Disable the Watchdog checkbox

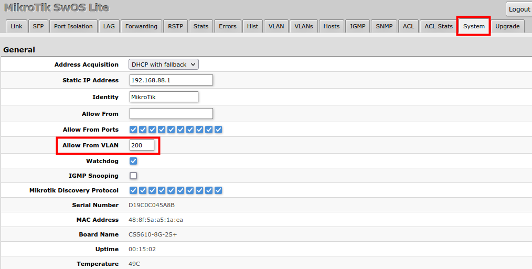(x=133, y=161)
